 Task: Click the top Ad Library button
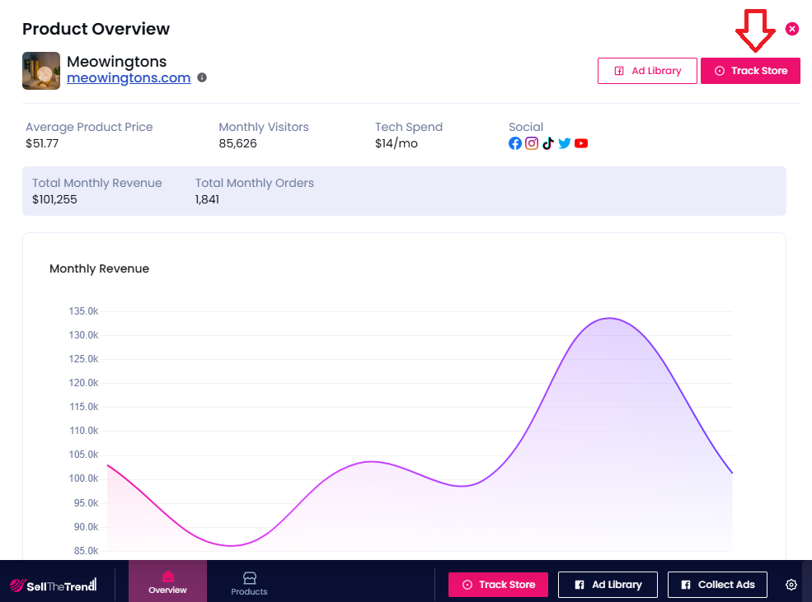click(x=647, y=71)
